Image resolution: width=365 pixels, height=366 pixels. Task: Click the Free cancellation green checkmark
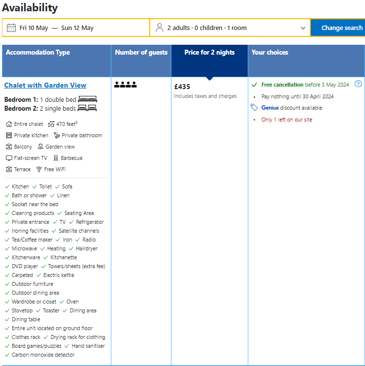click(x=254, y=85)
